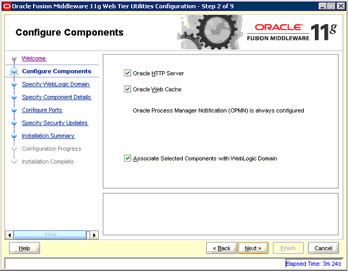The image size is (348, 272).
Task: Maximize the installer window
Action: pos(331,6)
